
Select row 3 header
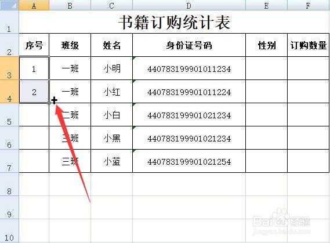pyautogui.click(x=9, y=68)
